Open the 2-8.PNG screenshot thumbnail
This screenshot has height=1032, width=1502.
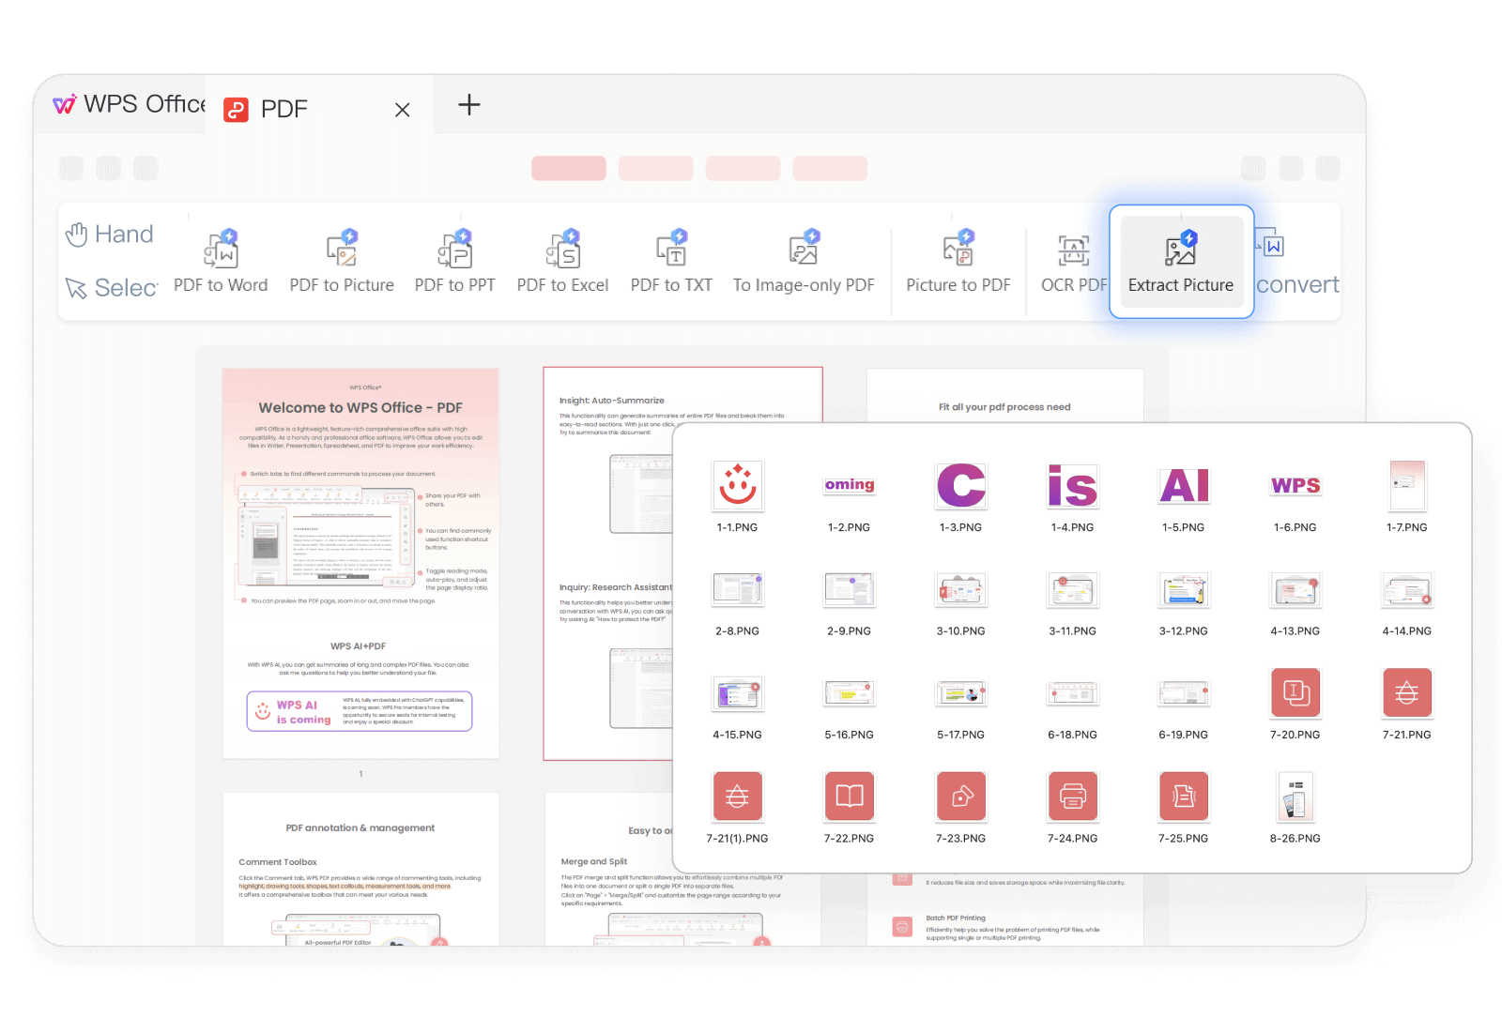(737, 589)
